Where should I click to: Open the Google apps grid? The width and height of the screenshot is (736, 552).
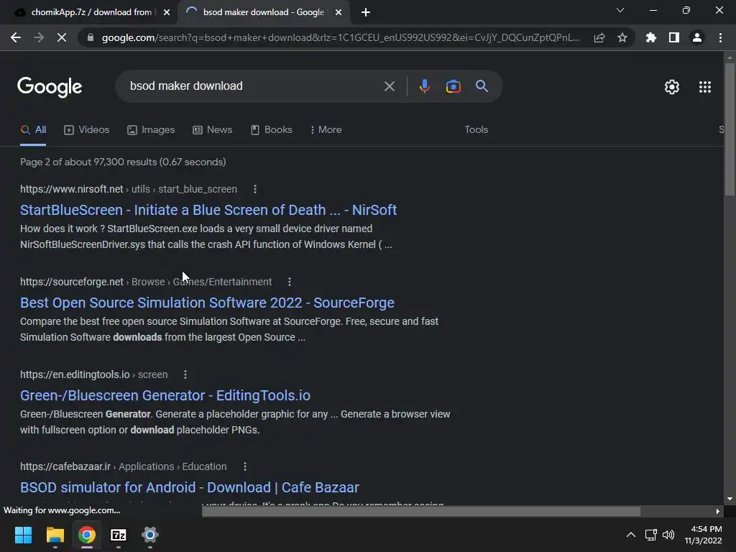[705, 87]
